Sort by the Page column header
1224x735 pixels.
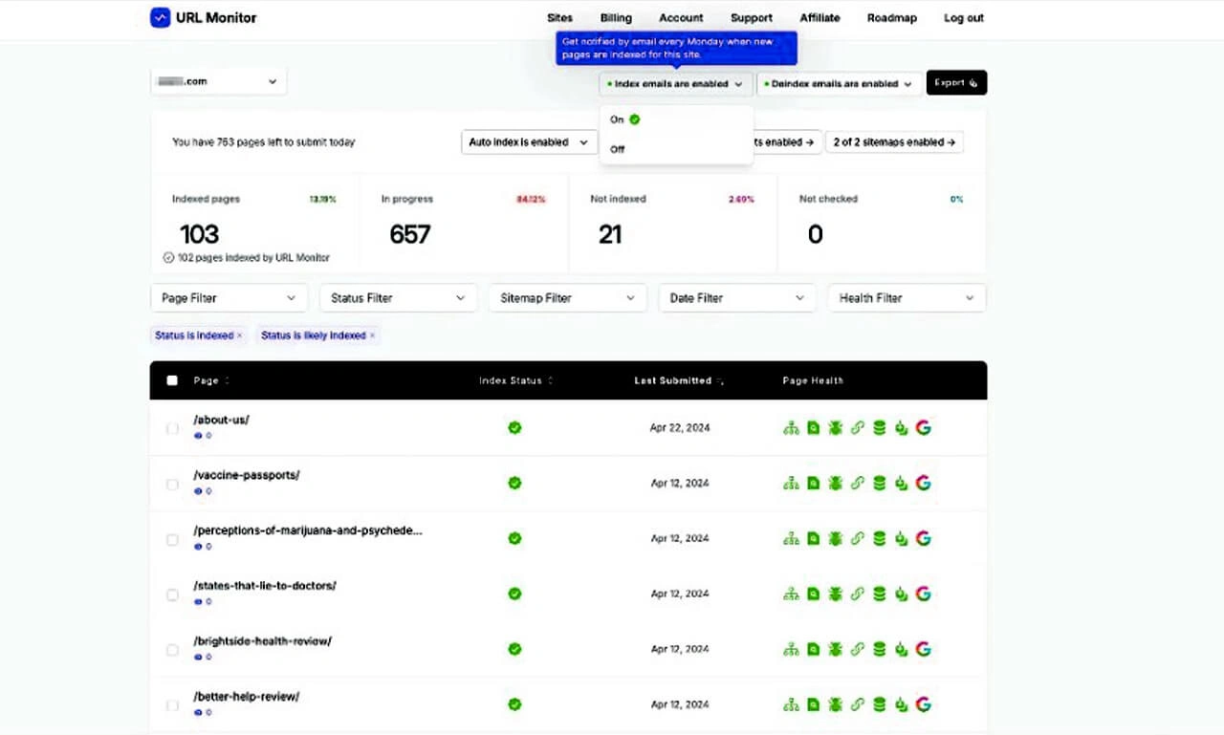[x=211, y=380]
